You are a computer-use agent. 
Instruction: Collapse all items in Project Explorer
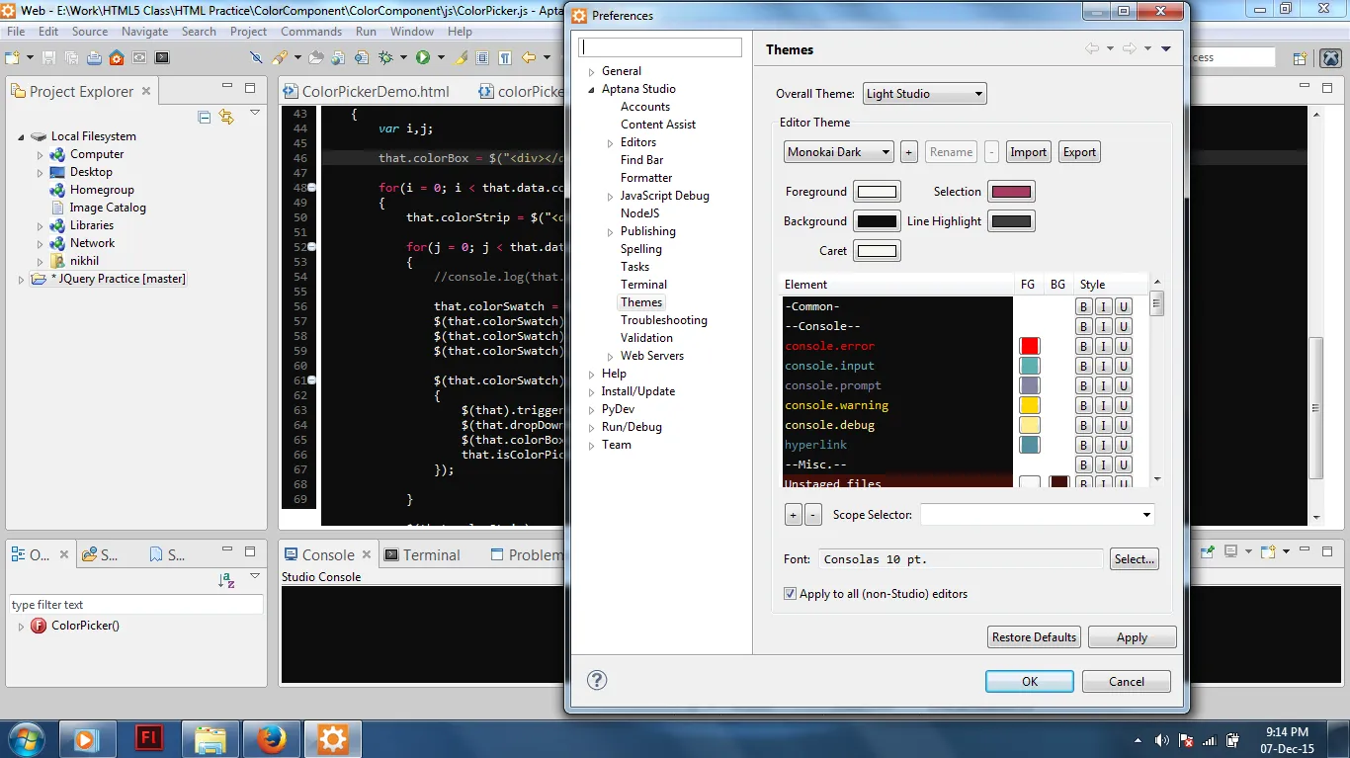tap(205, 117)
